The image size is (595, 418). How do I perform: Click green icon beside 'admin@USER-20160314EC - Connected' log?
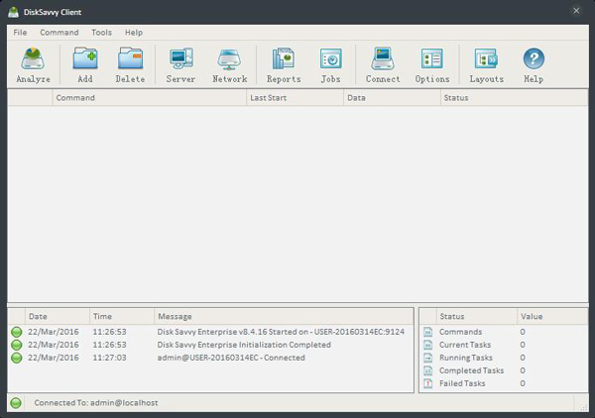(16, 358)
